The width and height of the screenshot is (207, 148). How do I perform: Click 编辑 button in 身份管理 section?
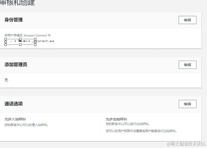(188, 20)
